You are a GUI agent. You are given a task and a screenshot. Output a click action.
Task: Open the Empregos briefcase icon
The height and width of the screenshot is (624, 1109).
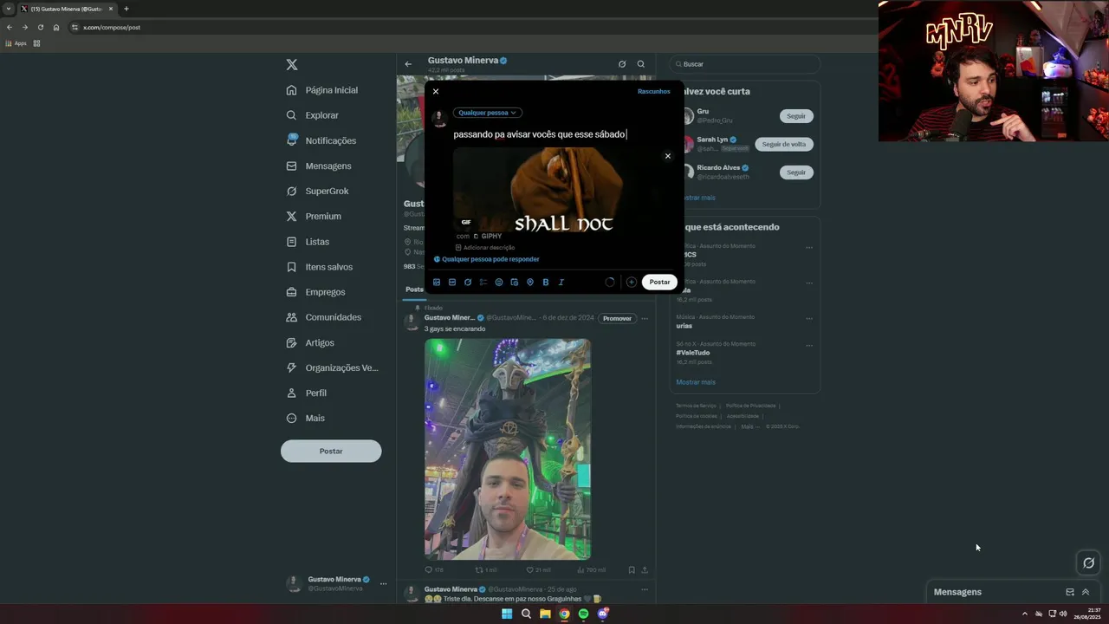pos(292,292)
